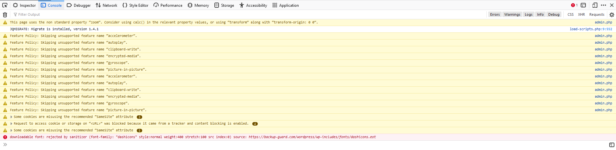
Task: Open console settings gear
Action: pos(612,14)
